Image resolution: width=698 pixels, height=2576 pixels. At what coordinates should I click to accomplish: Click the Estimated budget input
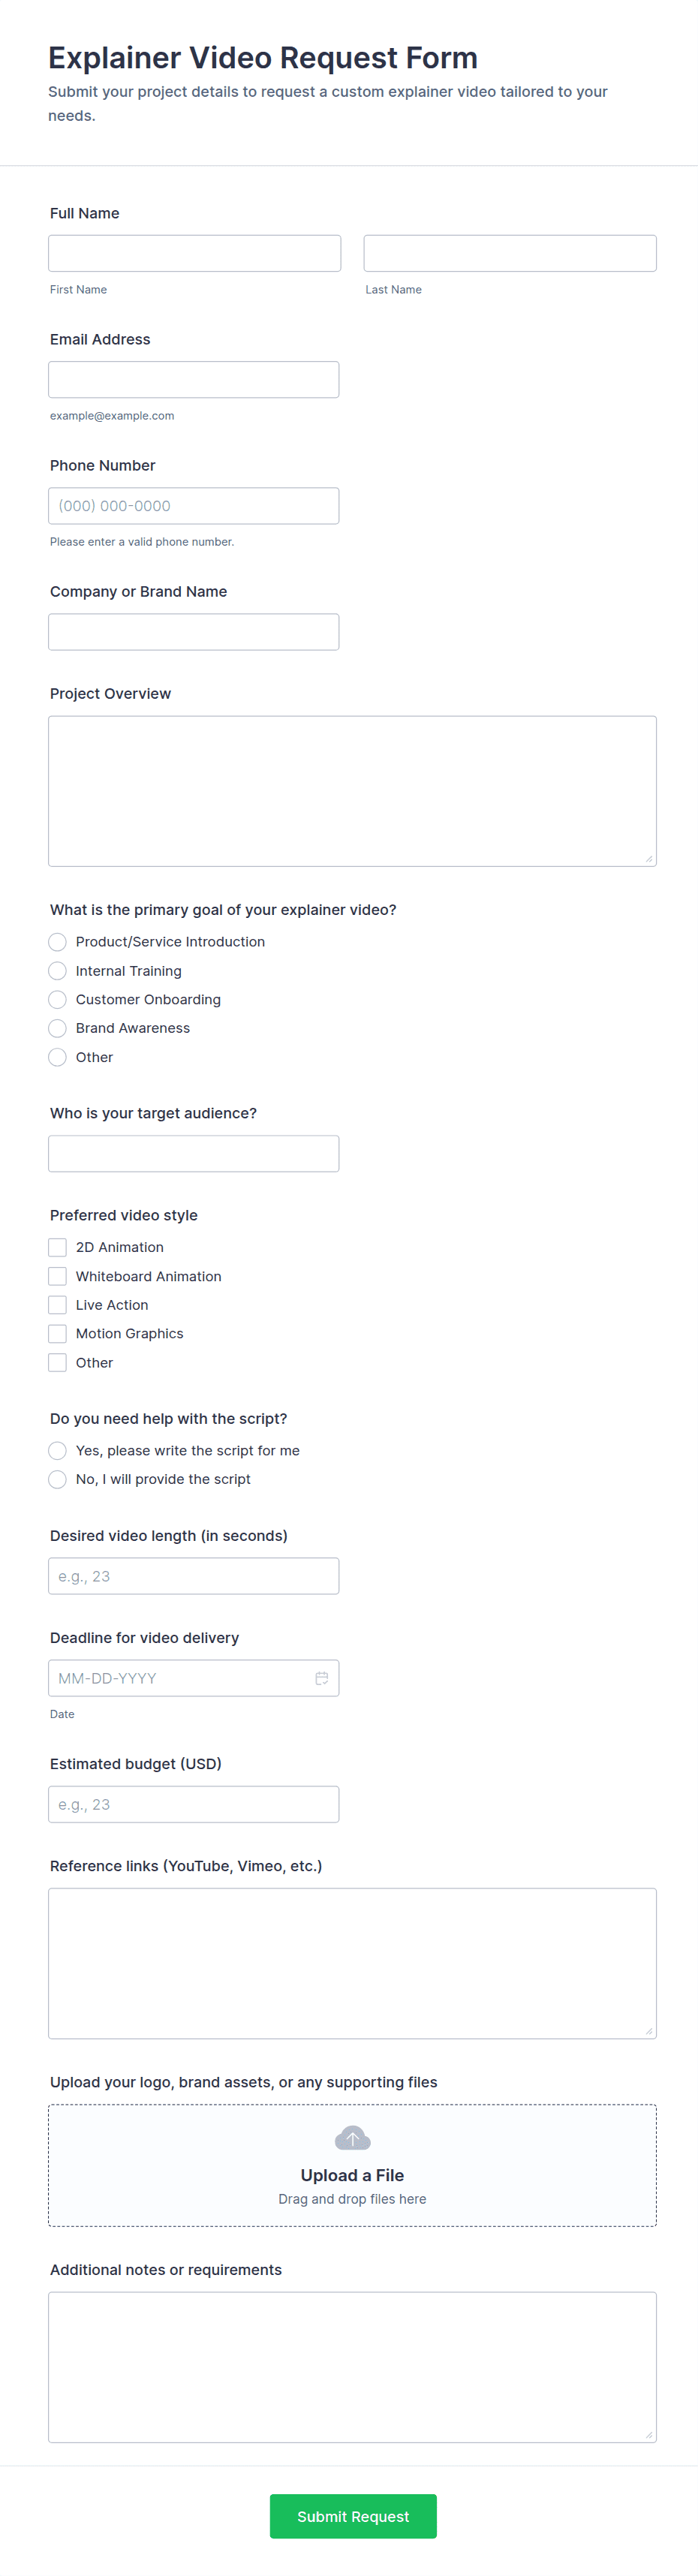tap(193, 1804)
